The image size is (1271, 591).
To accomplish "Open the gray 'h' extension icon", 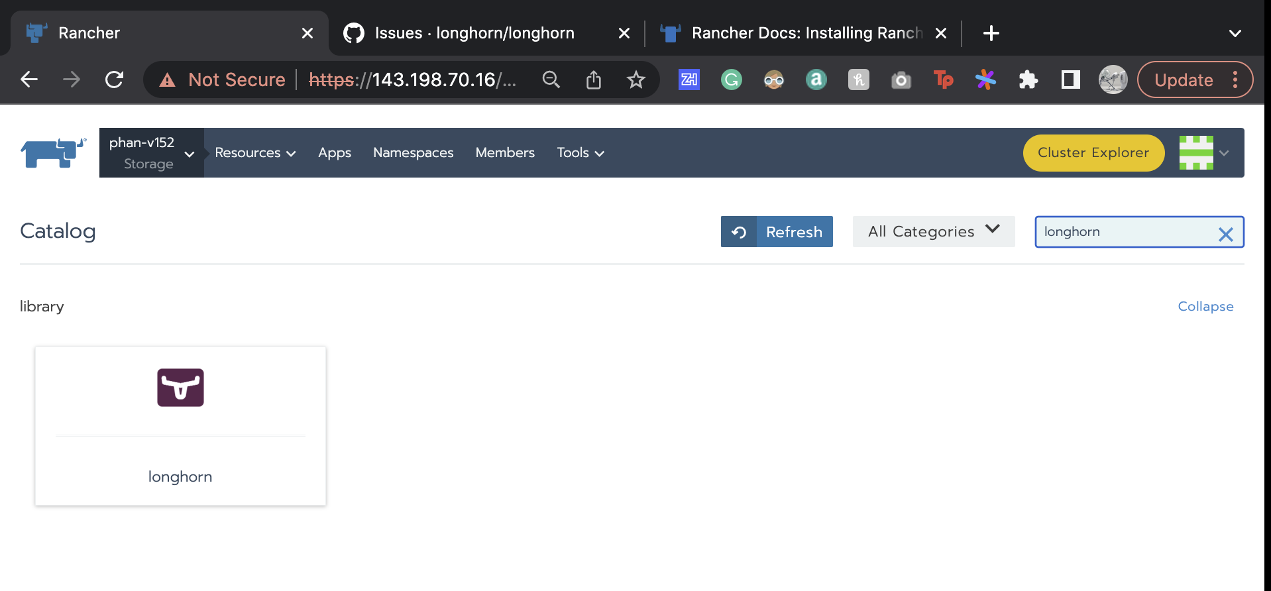I will [859, 80].
